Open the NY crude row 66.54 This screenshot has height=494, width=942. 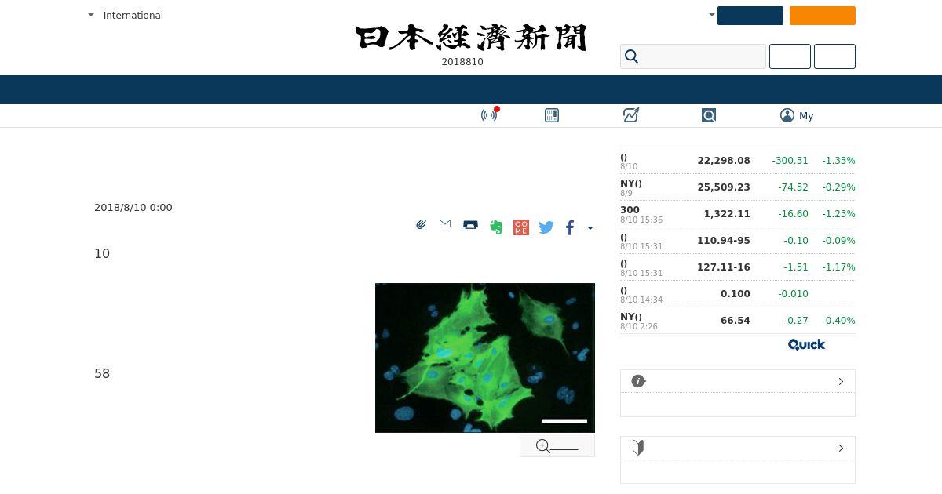click(x=738, y=321)
